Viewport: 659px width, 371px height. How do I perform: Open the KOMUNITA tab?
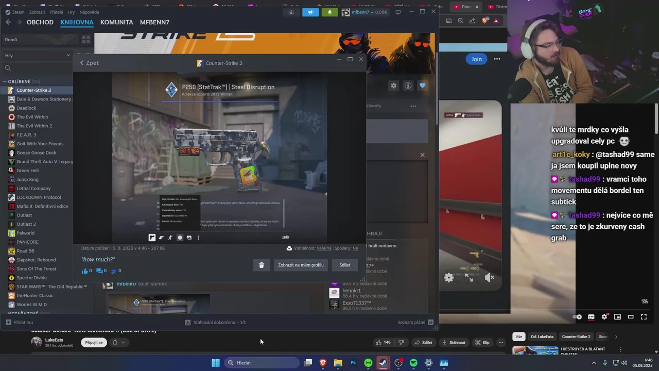[x=117, y=22]
